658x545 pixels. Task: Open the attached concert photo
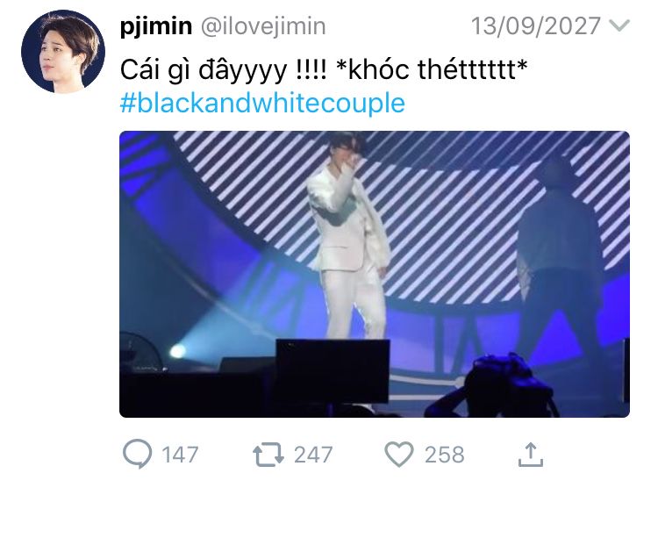(x=375, y=274)
